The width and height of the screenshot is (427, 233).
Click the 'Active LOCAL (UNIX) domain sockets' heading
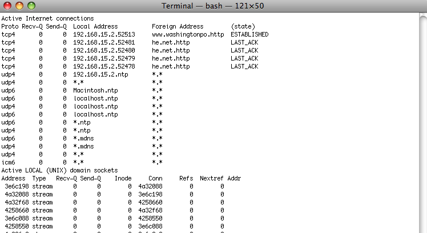59,170
